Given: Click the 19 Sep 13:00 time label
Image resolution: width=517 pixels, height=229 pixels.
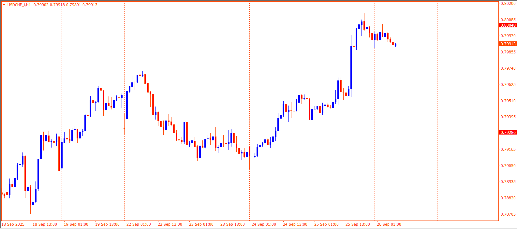Looking at the screenshot, I should [107, 224].
